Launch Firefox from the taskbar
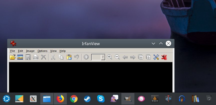Image resolution: width=216 pixels, height=105 pixels. coord(60,99)
